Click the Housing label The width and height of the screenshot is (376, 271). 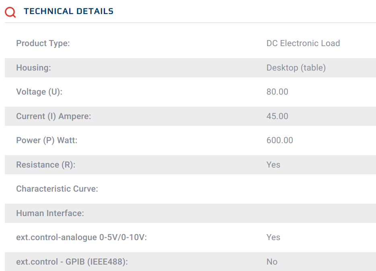click(x=33, y=68)
